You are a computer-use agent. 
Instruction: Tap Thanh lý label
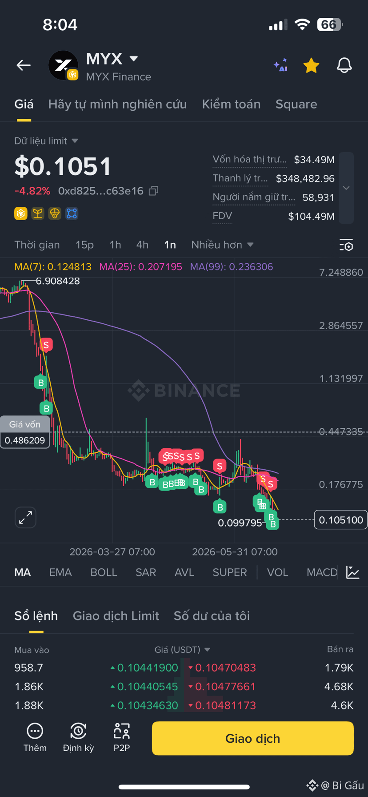tap(240, 178)
